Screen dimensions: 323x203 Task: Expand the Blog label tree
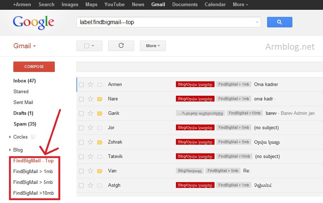point(10,150)
